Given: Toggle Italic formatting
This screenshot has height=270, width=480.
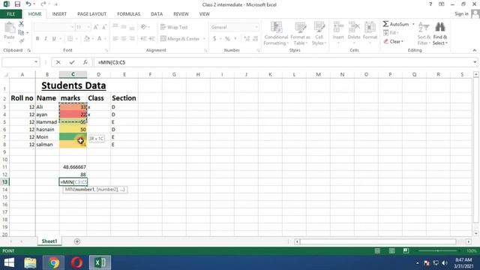Looking at the screenshot, I should (46, 38).
